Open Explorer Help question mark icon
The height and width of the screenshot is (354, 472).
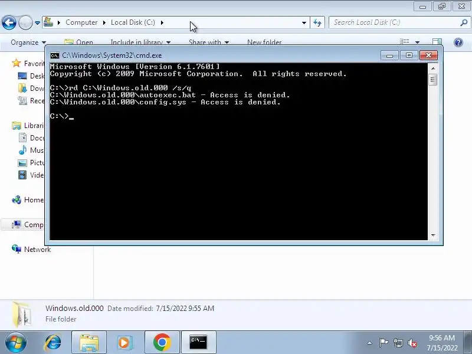(x=458, y=42)
